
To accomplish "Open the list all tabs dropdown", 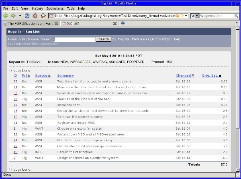I will [237, 23].
